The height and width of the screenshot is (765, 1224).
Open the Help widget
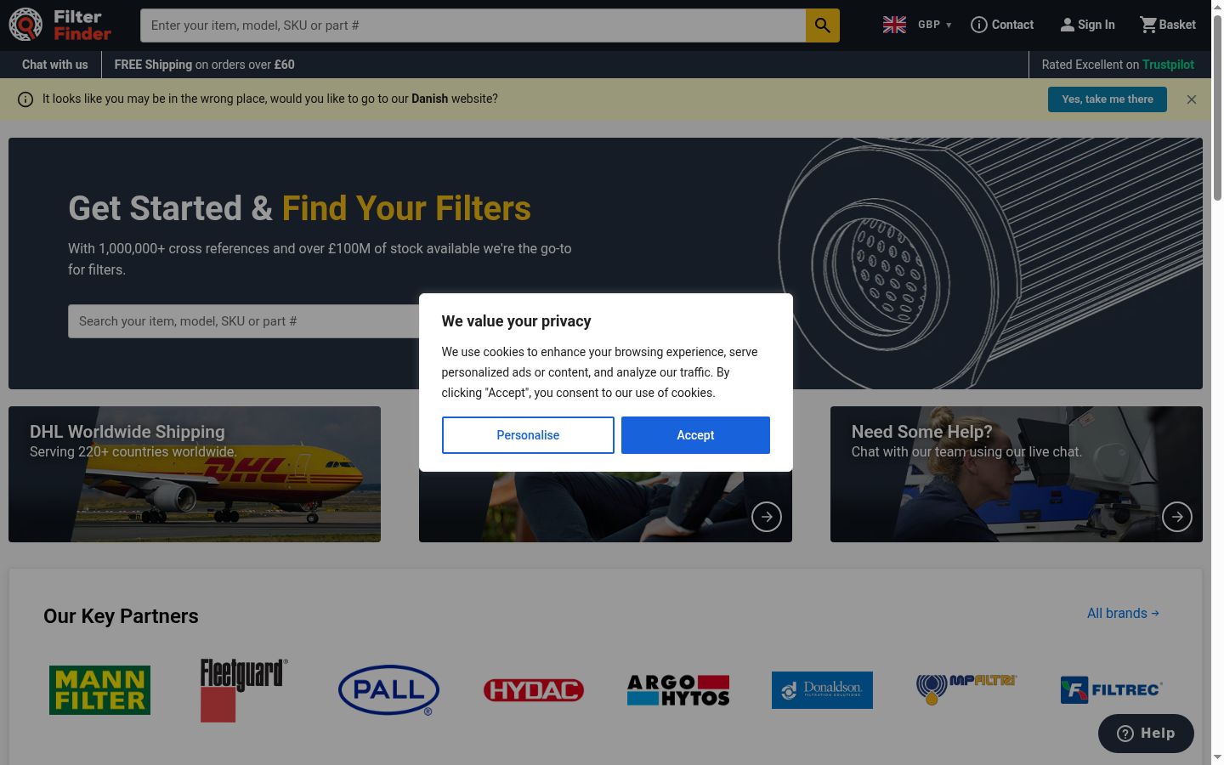(1146, 734)
